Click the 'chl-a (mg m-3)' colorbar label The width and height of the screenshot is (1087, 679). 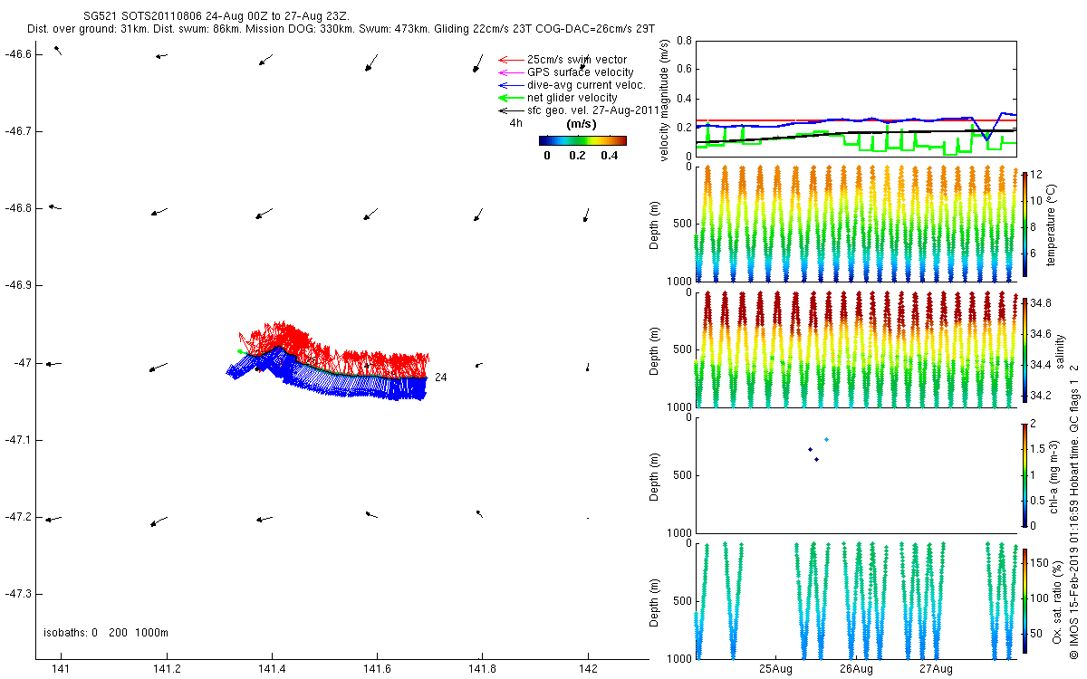(x=1052, y=474)
